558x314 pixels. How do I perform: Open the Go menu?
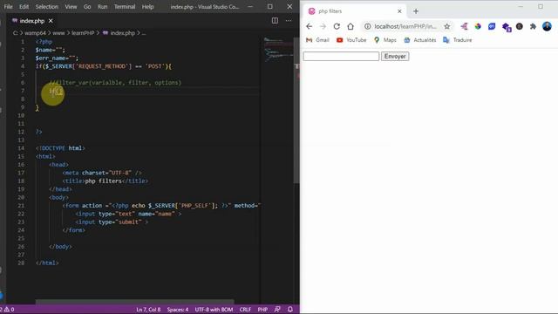click(x=87, y=6)
